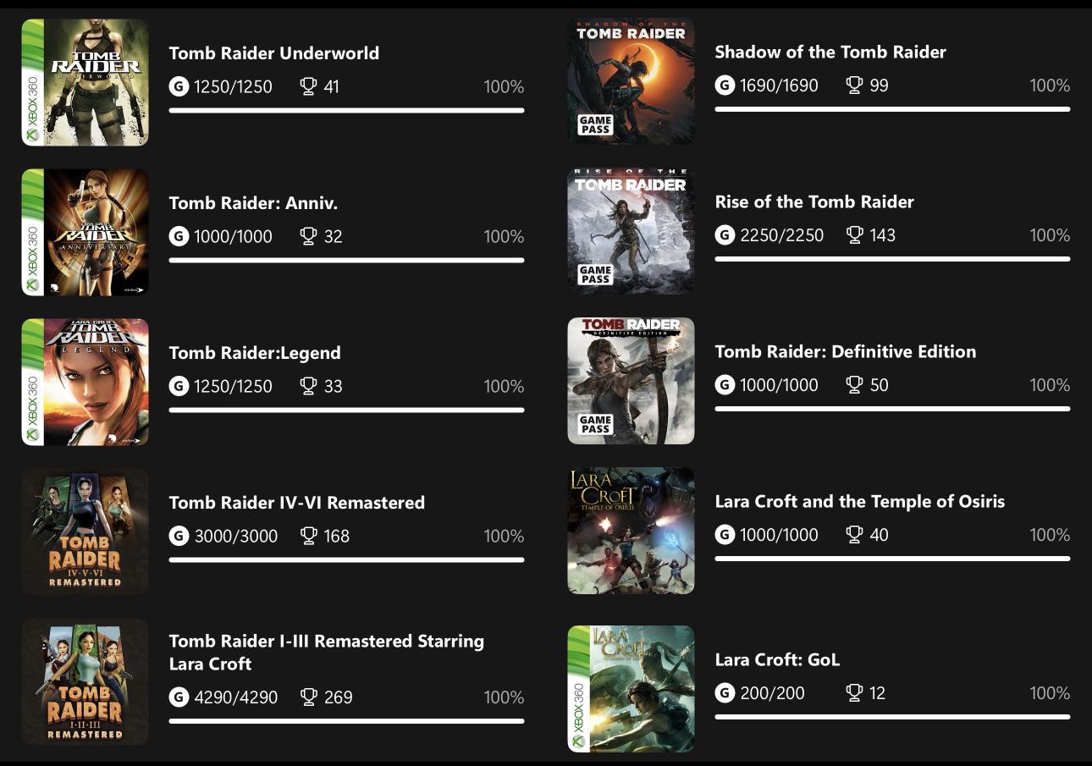The image size is (1092, 766).
Task: Select Tomb Raider I-III Remastered Starring Lara Croft
Action: coord(327,653)
